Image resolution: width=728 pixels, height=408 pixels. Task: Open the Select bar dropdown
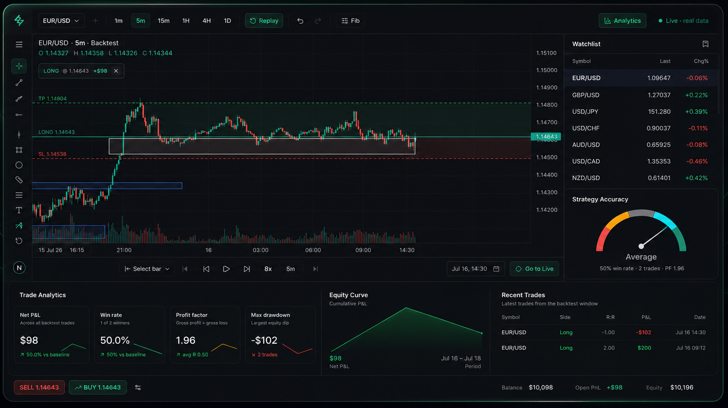pyautogui.click(x=147, y=269)
